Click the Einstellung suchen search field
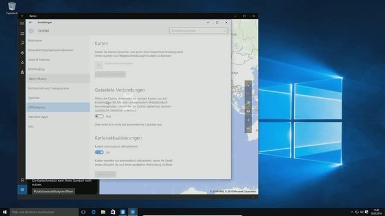 pos(198,31)
